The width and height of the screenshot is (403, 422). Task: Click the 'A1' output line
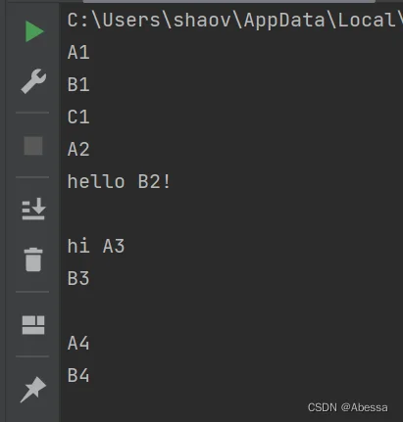pos(78,52)
